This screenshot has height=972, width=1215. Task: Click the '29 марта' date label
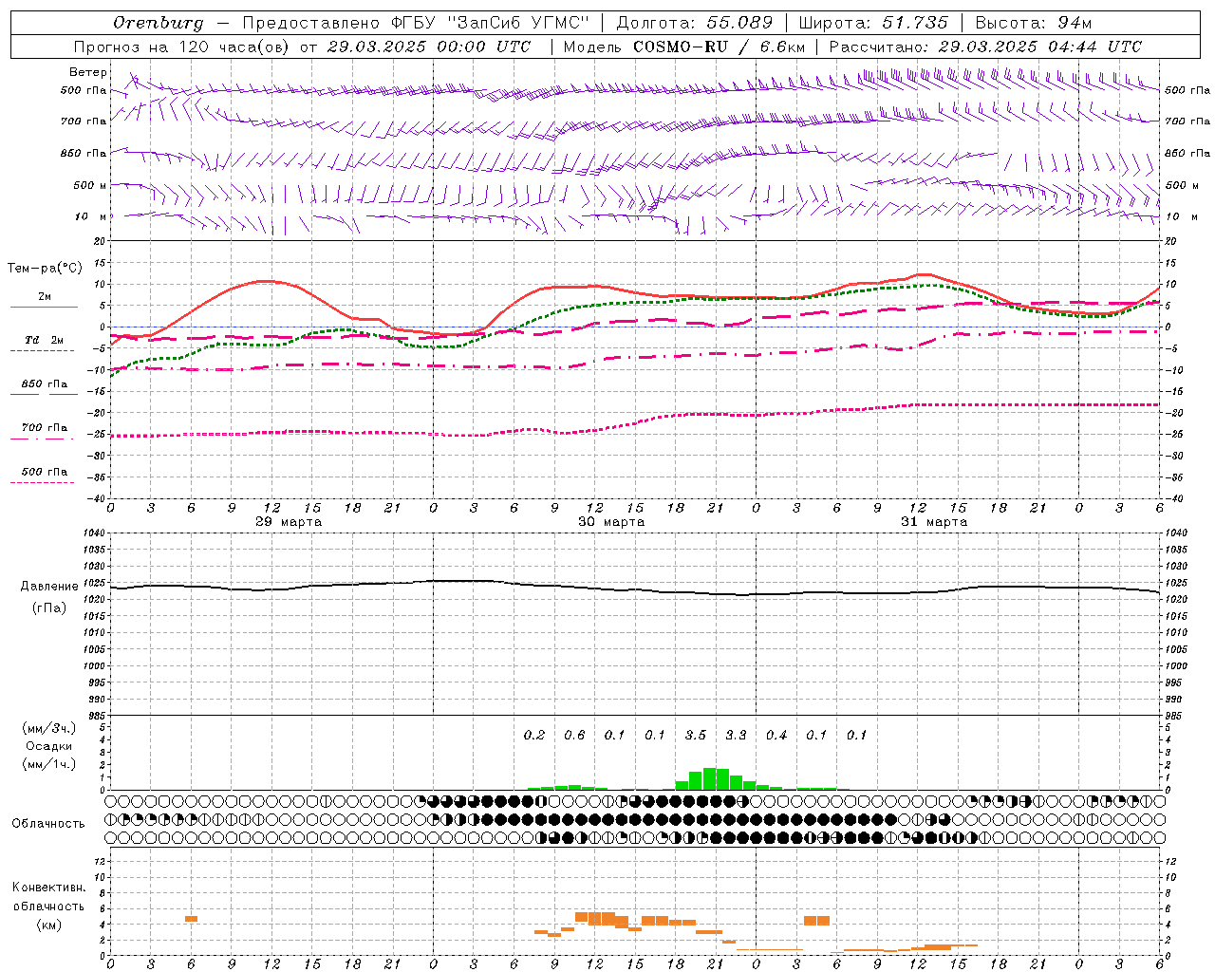pyautogui.click(x=289, y=522)
